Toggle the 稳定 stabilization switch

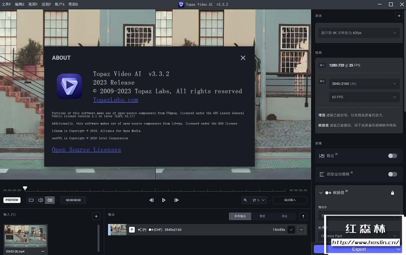point(392,156)
